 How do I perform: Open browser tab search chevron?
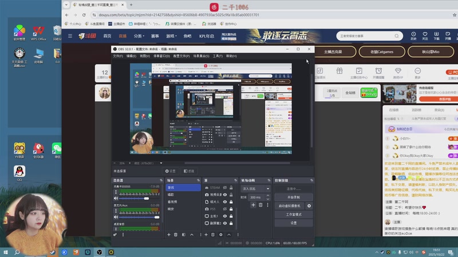(66, 5)
